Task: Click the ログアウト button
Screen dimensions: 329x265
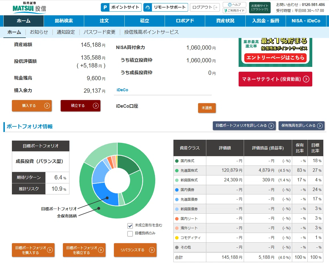Action: coord(205,7)
